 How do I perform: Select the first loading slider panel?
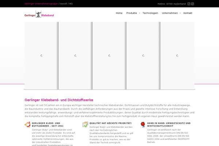(x=42, y=55)
